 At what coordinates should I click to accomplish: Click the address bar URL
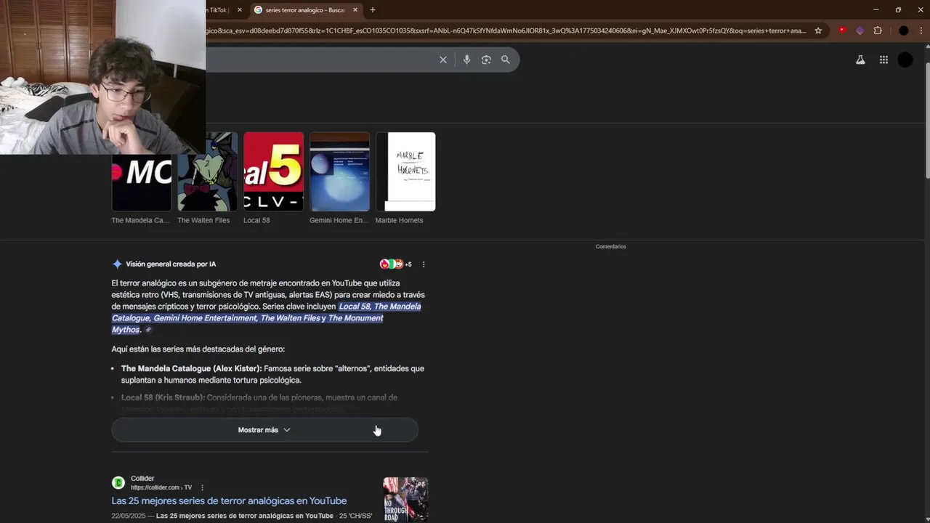[506, 31]
